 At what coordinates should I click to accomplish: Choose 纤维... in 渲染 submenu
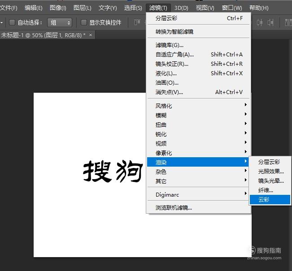[270, 190]
